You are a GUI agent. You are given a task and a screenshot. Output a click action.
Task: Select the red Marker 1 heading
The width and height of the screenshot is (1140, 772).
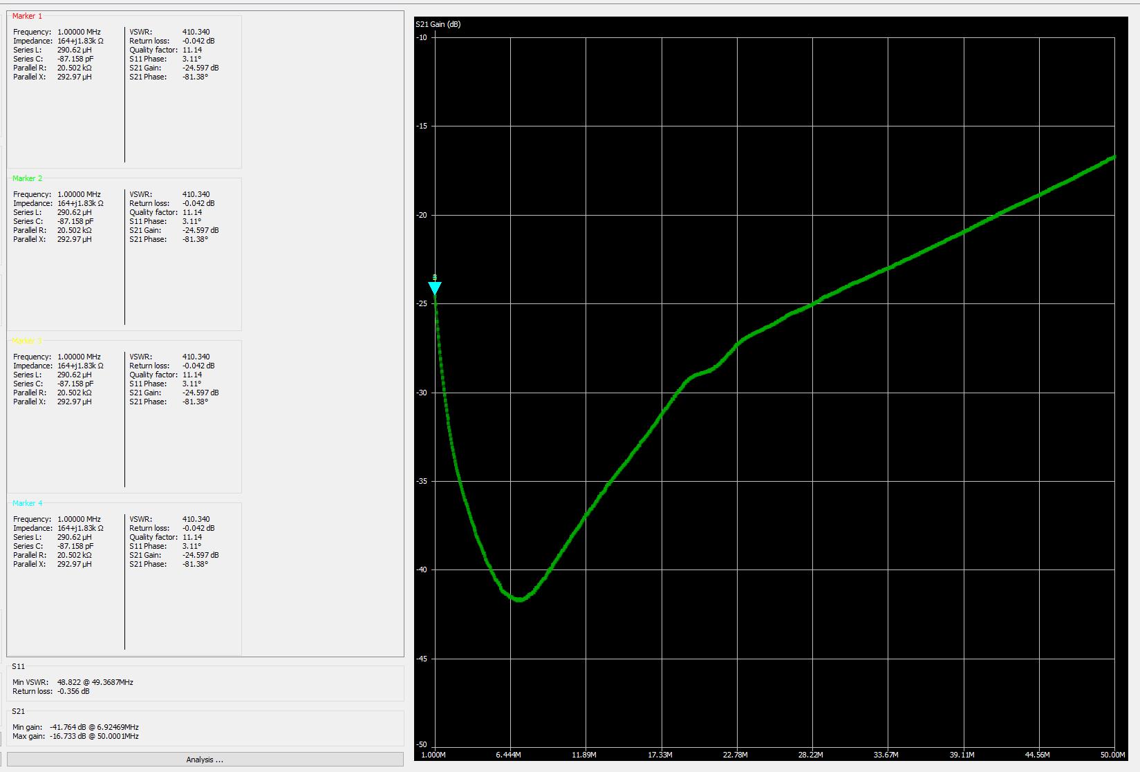tap(27, 16)
